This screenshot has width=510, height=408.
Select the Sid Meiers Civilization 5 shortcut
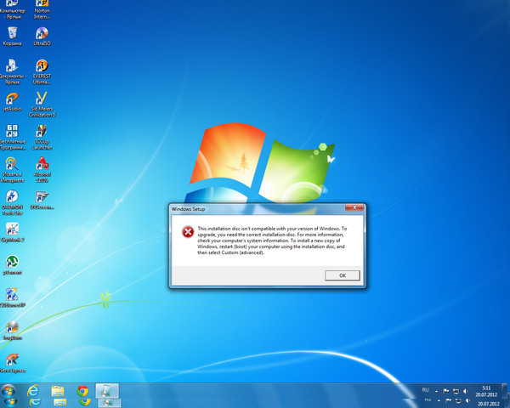pyautogui.click(x=42, y=105)
